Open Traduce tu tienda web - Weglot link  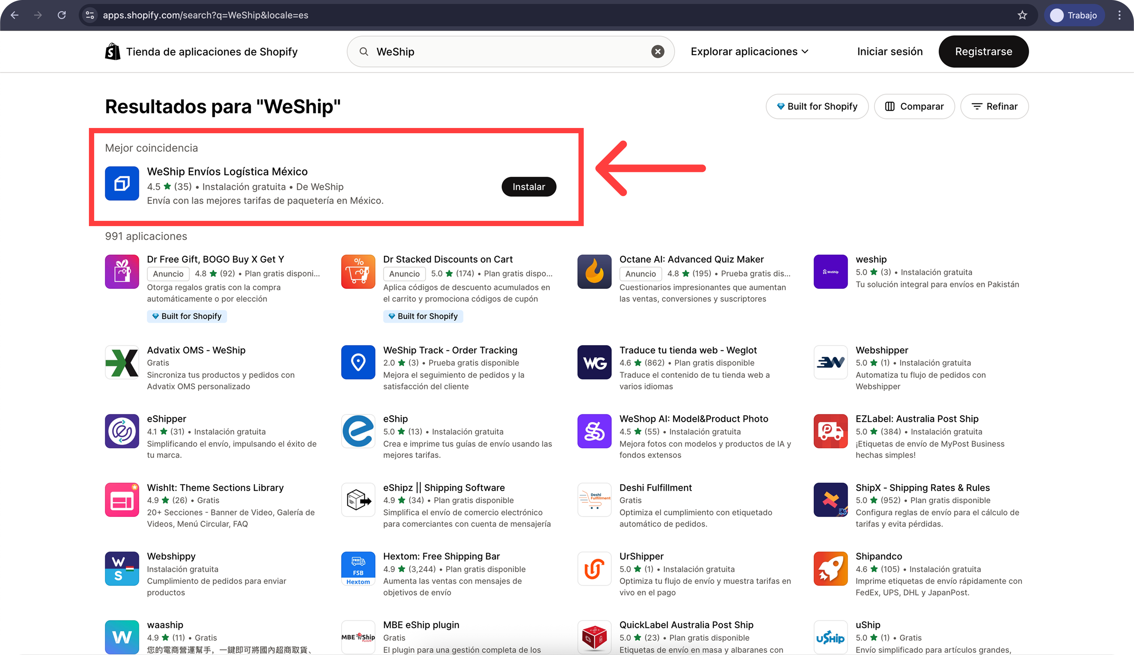(x=688, y=350)
